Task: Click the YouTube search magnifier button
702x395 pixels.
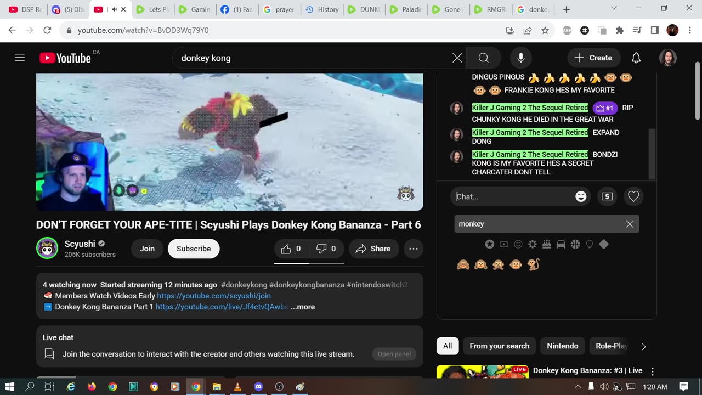Action: 483,58
